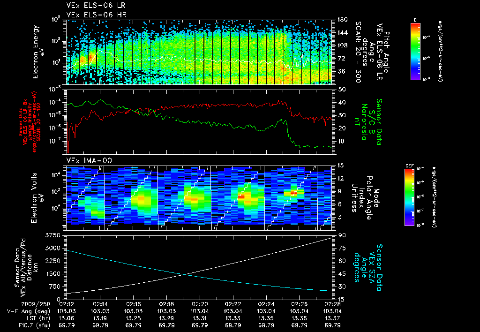Click the electron energy spectrogram panel

click(199, 52)
